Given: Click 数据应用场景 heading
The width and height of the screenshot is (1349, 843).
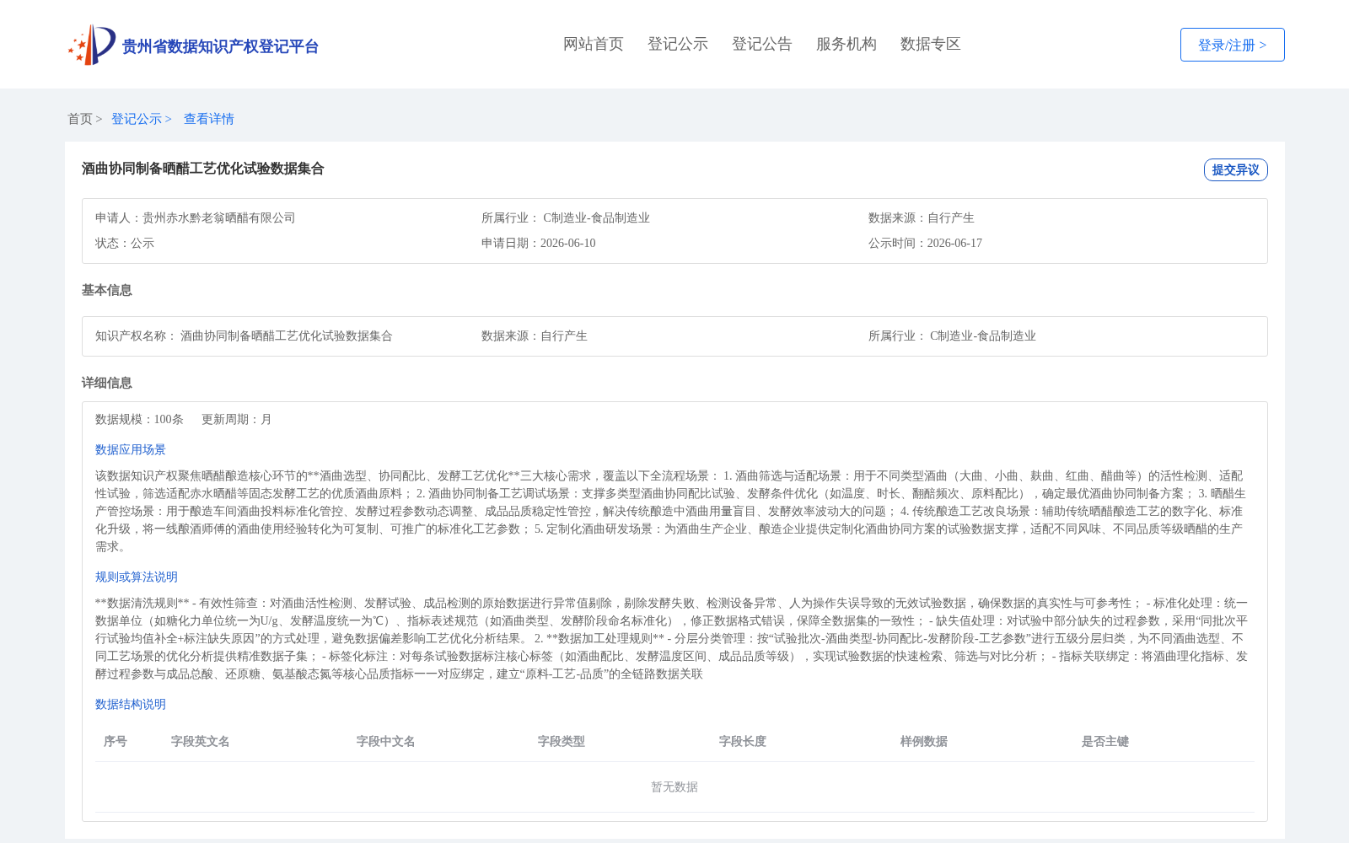Looking at the screenshot, I should 131,449.
